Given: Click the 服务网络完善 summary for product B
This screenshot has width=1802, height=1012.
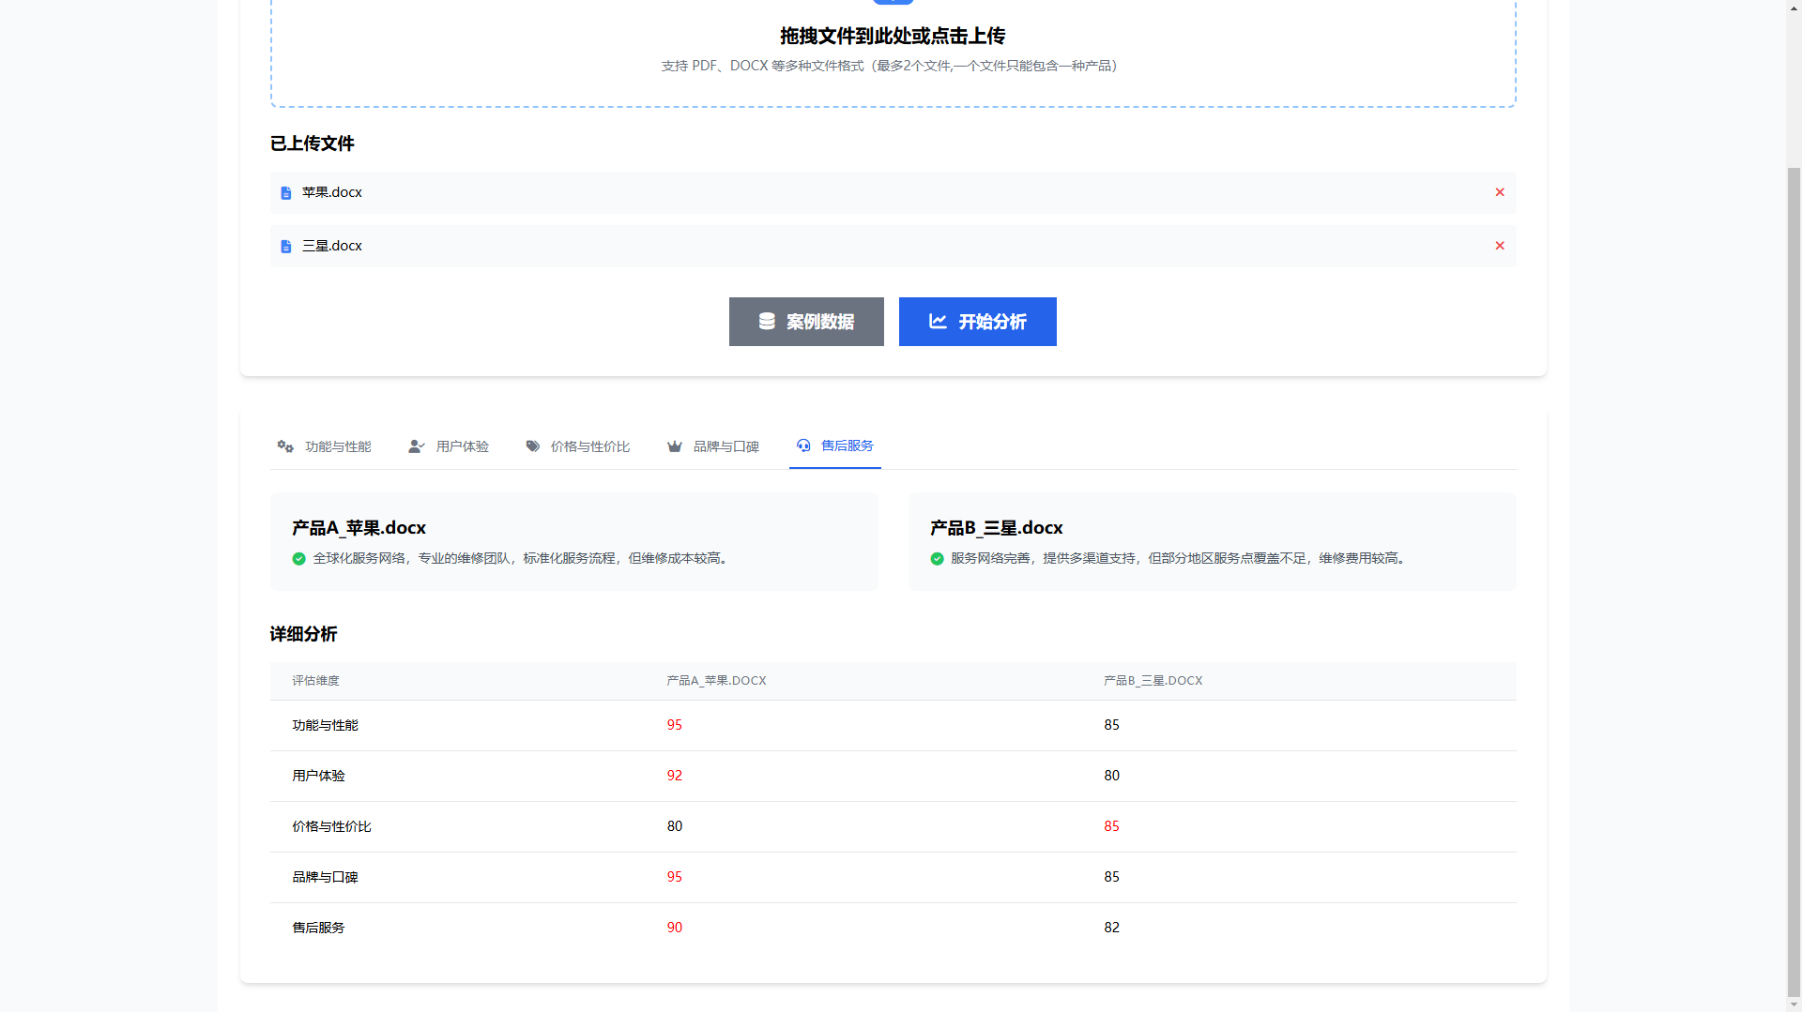Looking at the screenshot, I should pyautogui.click(x=1181, y=558).
